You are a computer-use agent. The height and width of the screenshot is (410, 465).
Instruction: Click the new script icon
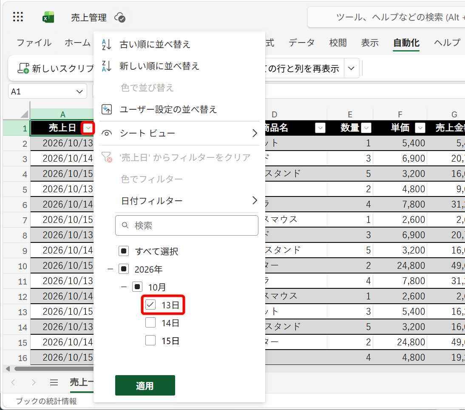tap(23, 68)
